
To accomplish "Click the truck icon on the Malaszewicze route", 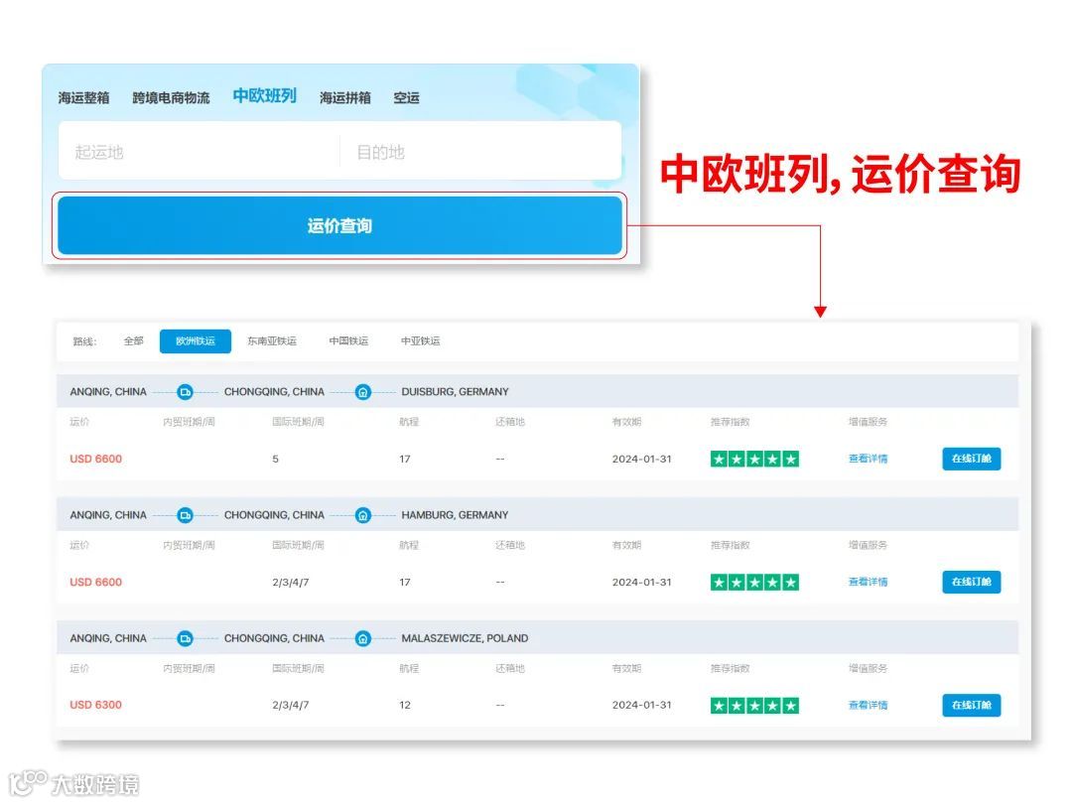I will 185,638.
